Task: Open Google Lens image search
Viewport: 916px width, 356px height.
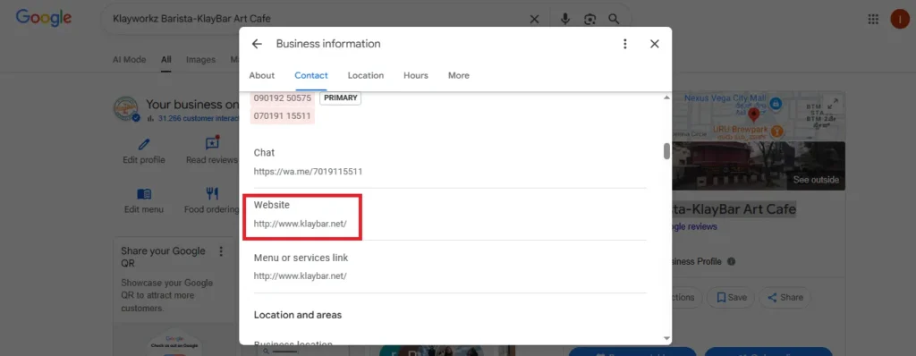Action: (x=590, y=20)
